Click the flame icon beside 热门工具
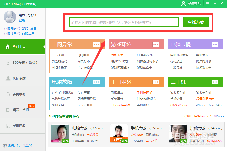Image resolution: width=227 pixels, height=151 pixels. (7, 47)
